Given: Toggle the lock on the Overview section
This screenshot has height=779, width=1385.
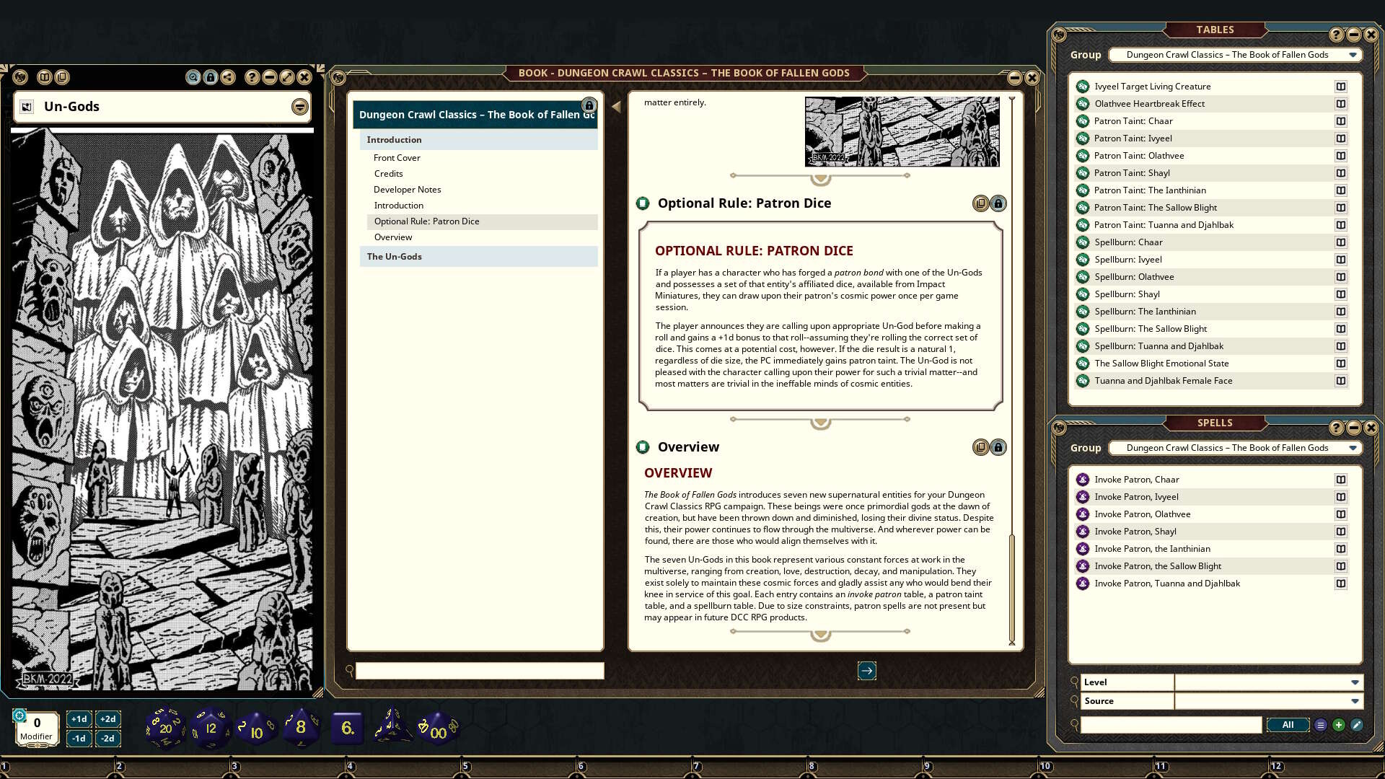Looking at the screenshot, I should (998, 447).
